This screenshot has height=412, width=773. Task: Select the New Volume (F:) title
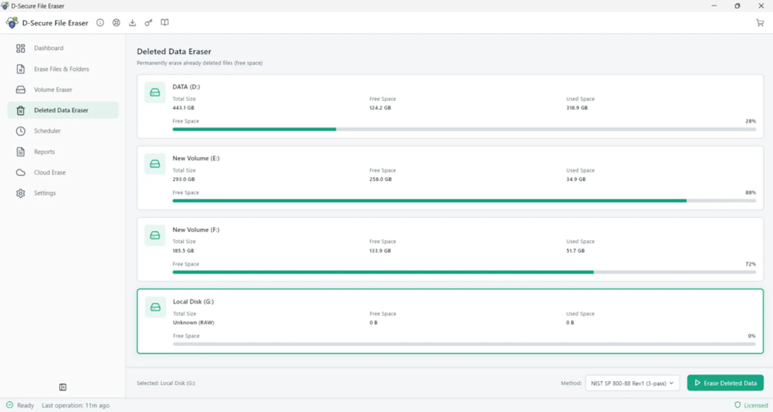click(x=196, y=230)
